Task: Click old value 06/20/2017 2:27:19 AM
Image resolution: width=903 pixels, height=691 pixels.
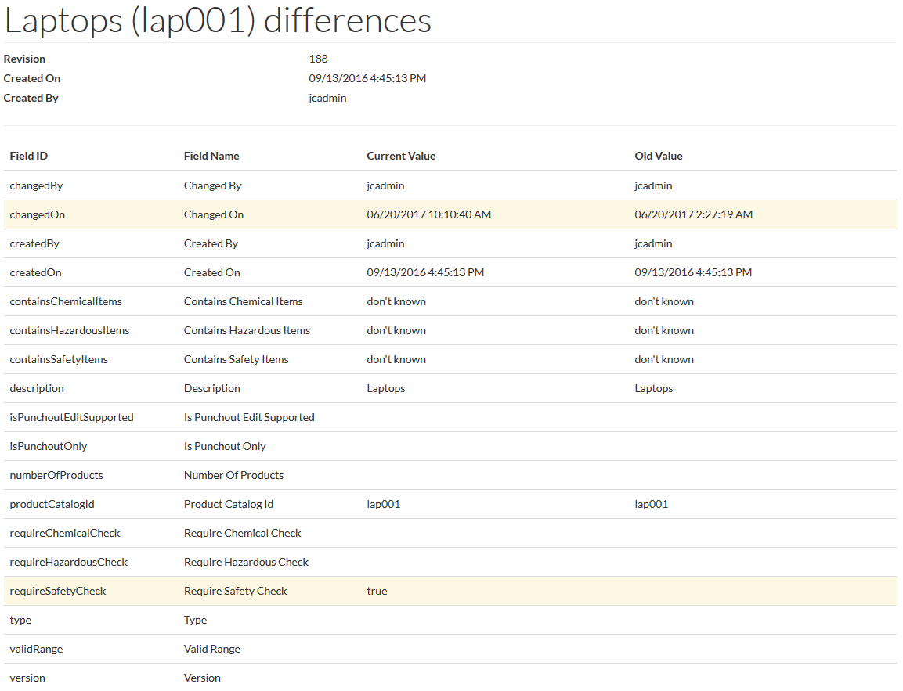Action: [693, 214]
